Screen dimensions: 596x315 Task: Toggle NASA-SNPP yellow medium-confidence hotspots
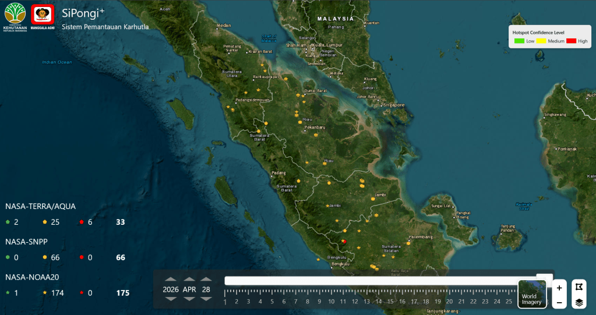[45, 257]
